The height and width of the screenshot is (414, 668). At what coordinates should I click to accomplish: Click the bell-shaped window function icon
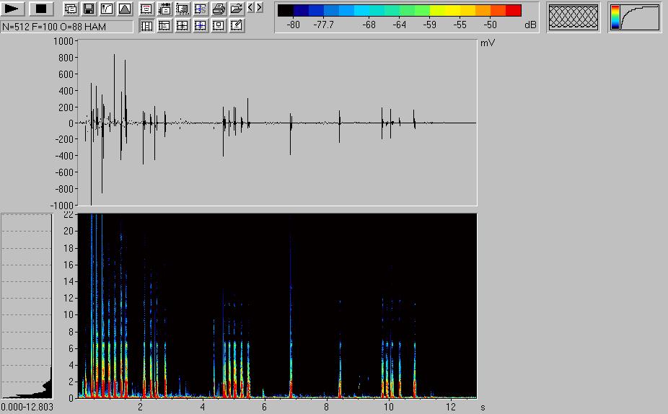pos(125,9)
